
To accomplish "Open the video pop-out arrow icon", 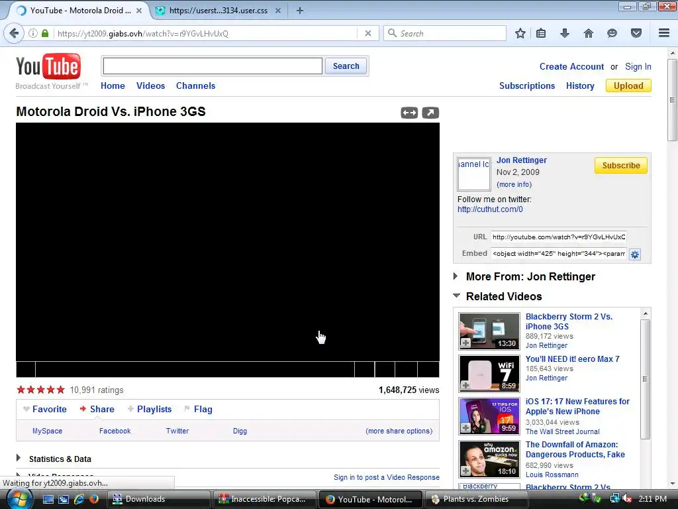I will 430,113.
